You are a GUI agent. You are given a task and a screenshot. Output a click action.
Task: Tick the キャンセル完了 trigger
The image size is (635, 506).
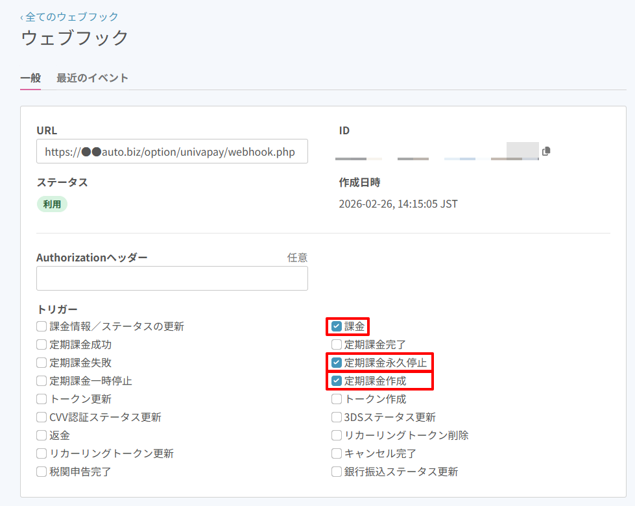click(x=337, y=453)
